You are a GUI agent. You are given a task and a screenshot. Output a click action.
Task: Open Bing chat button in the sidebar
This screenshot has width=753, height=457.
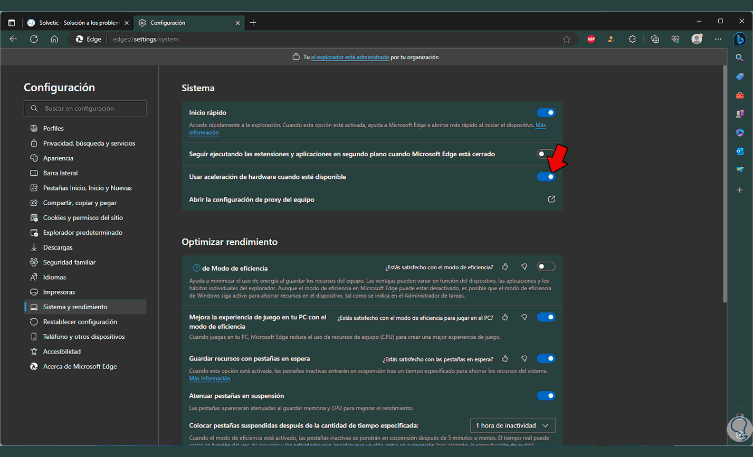point(740,39)
